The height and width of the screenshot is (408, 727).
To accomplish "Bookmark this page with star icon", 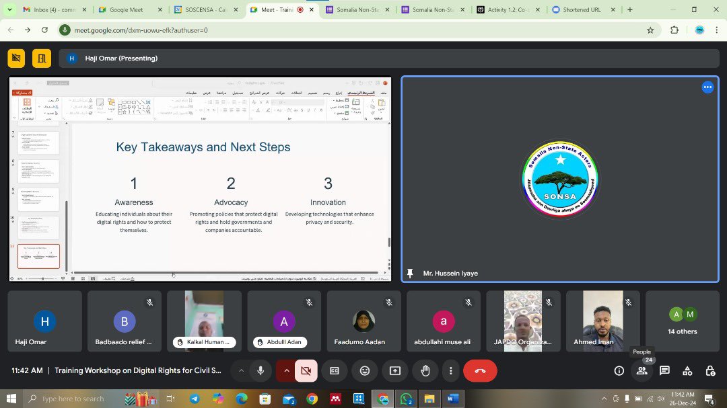I will click(650, 30).
